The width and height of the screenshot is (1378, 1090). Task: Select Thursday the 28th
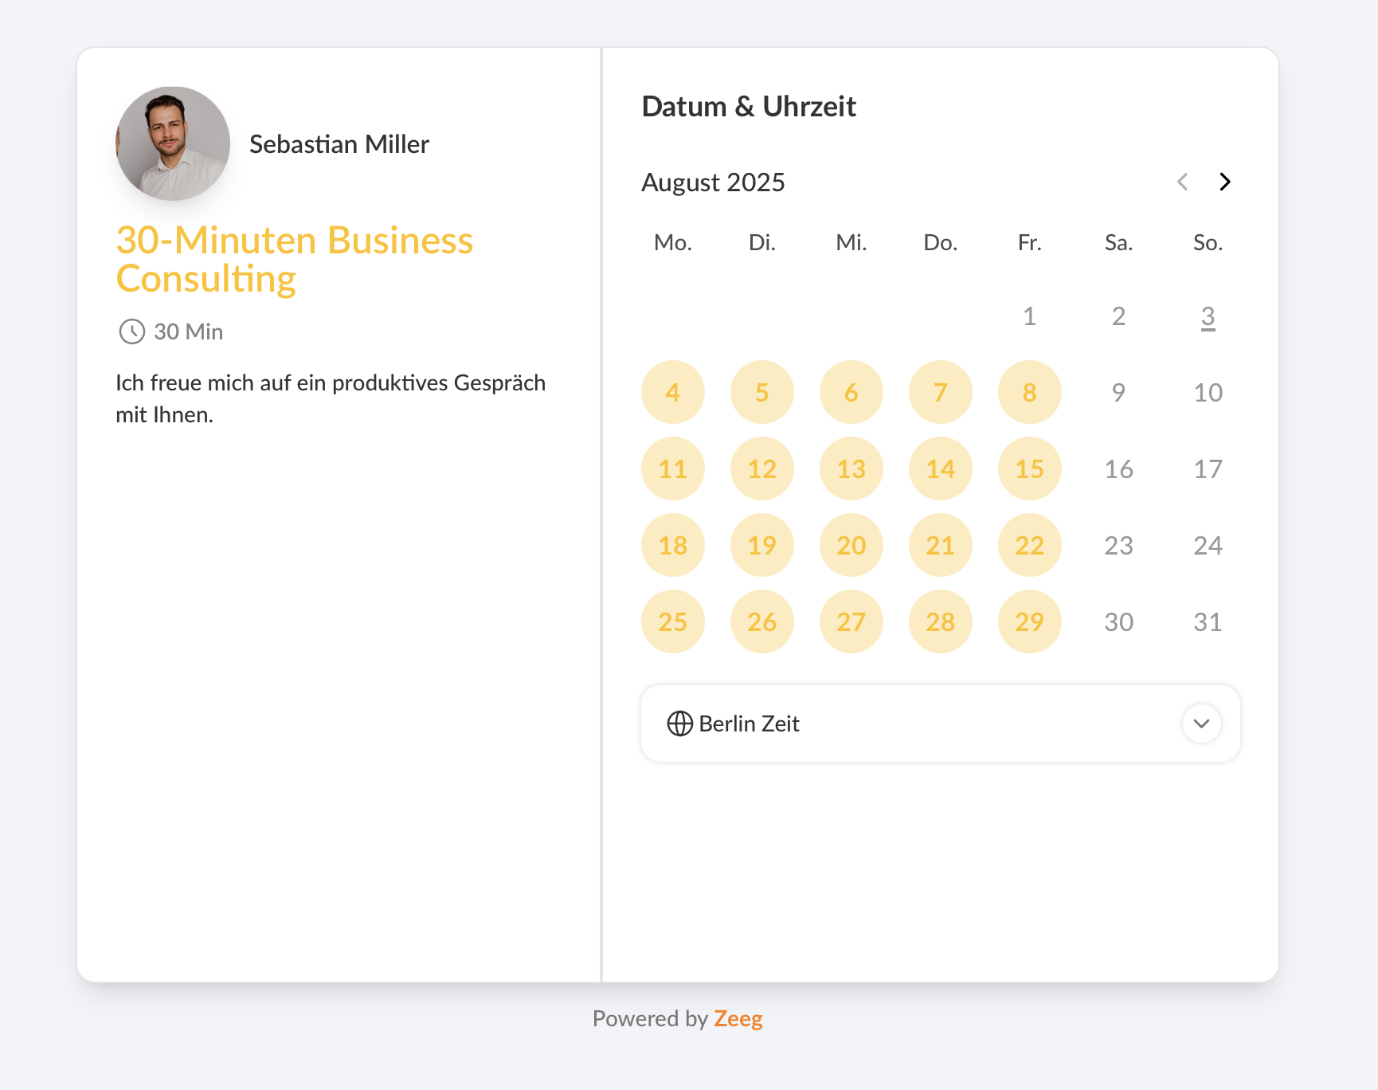pyautogui.click(x=941, y=621)
